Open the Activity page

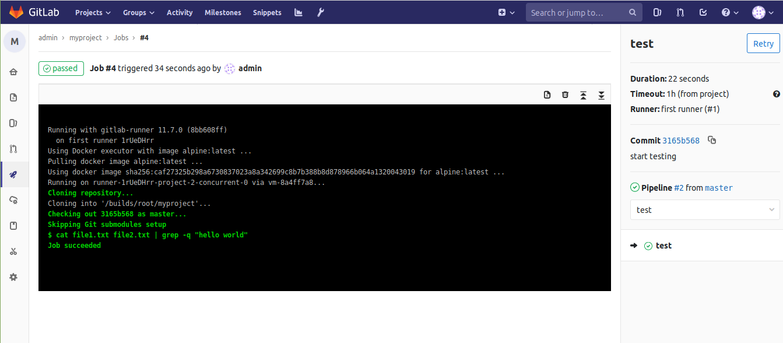[x=180, y=12]
